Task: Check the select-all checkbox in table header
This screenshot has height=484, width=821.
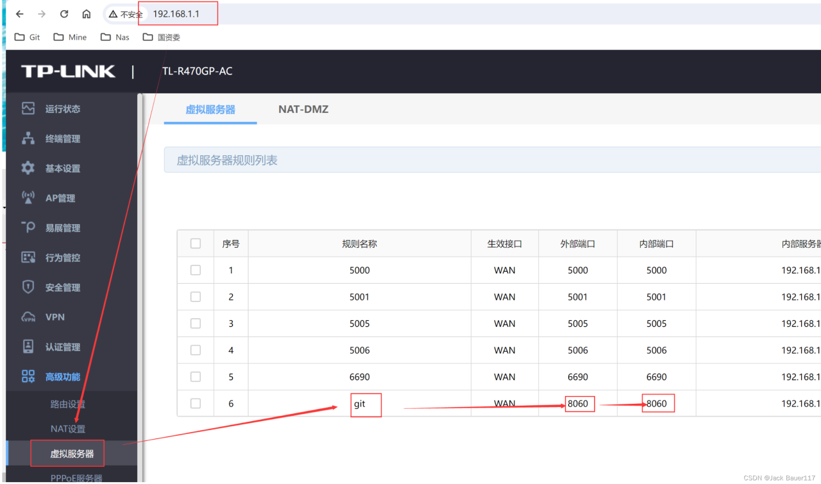Action: tap(195, 243)
